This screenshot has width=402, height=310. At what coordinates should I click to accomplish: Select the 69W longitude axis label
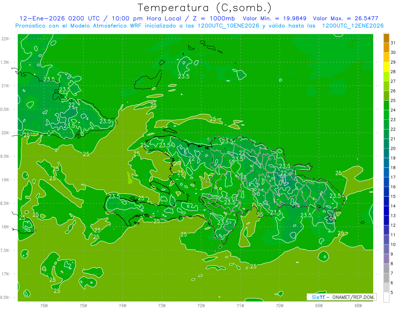(x=319, y=306)
